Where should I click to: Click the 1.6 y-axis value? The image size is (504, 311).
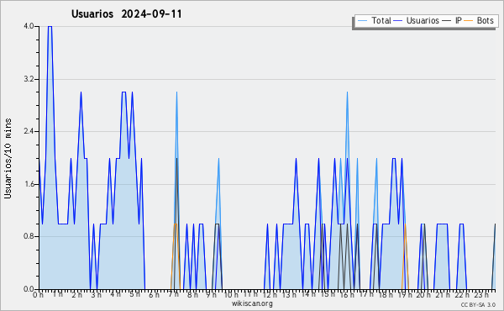click(x=29, y=184)
